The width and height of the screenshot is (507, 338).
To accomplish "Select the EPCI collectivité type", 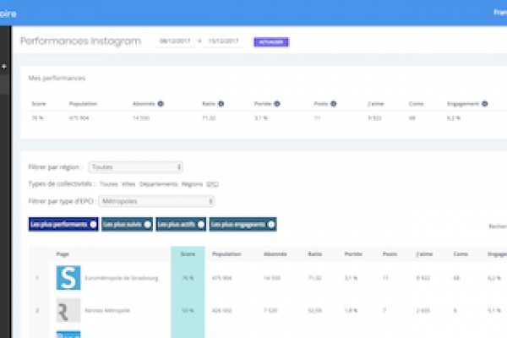I will [x=212, y=184].
